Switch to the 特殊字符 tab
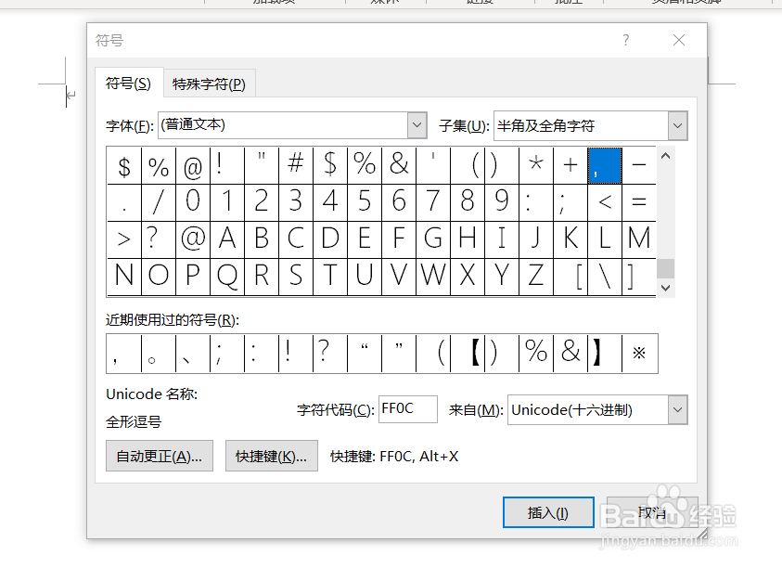Screen dimensions: 782x568 tap(209, 83)
